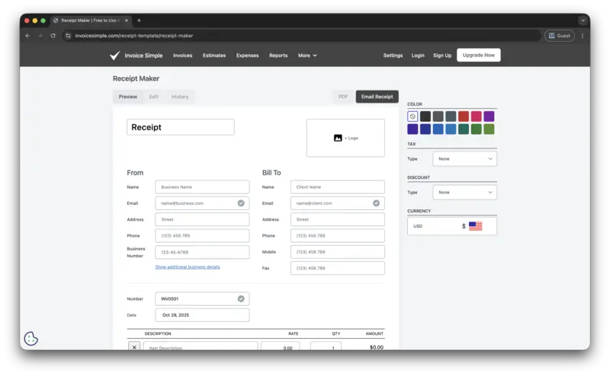610x376 pixels.
Task: Click the Upgrade Now button
Action: (479, 55)
